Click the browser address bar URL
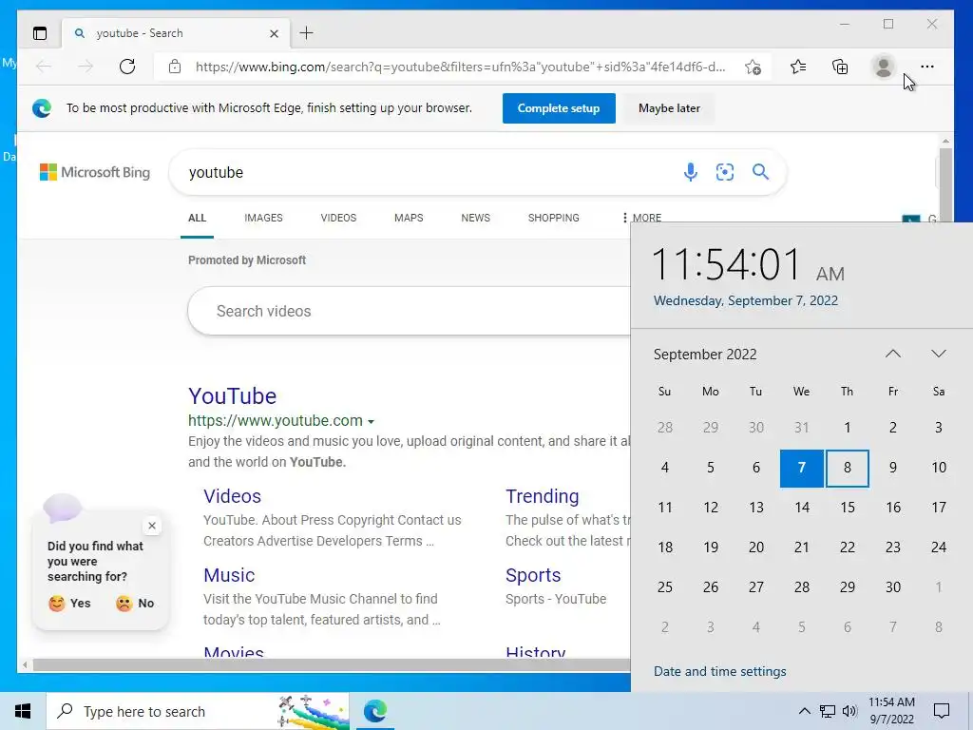 coord(460,67)
